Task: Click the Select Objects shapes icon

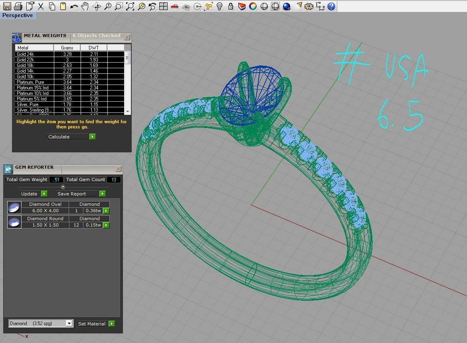Action: [208, 6]
